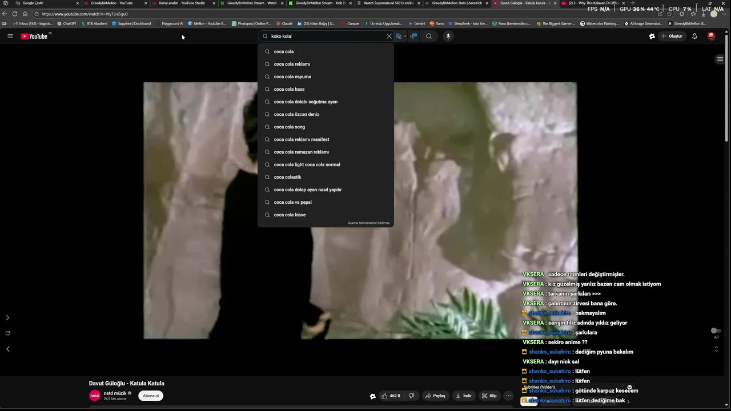Open the ChatGPT bookmark
Viewport: 731px width, 411px height.
tap(67, 23)
